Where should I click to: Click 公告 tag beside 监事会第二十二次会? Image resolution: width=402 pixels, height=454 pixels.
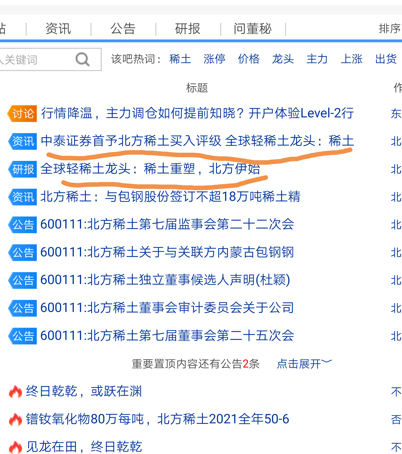point(23,225)
